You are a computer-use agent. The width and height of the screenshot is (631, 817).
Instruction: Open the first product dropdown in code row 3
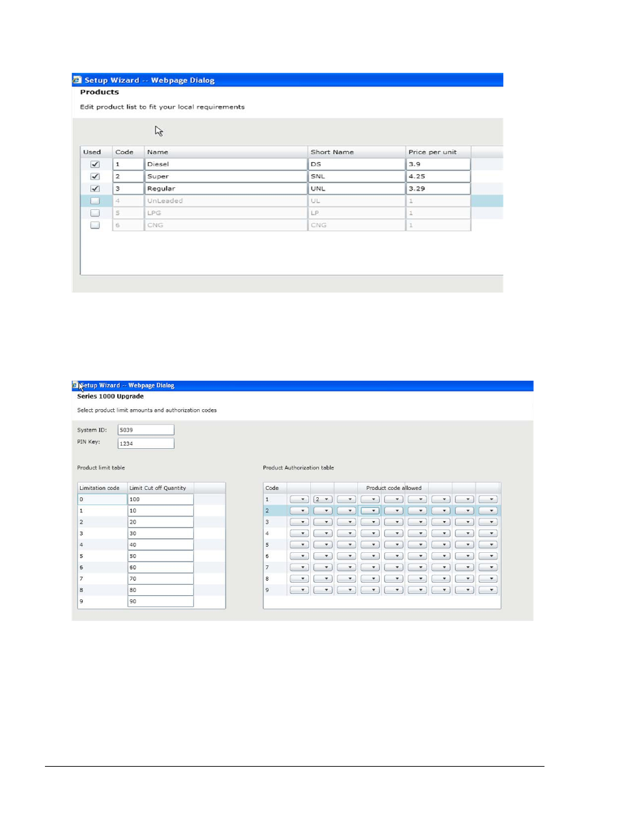300,522
